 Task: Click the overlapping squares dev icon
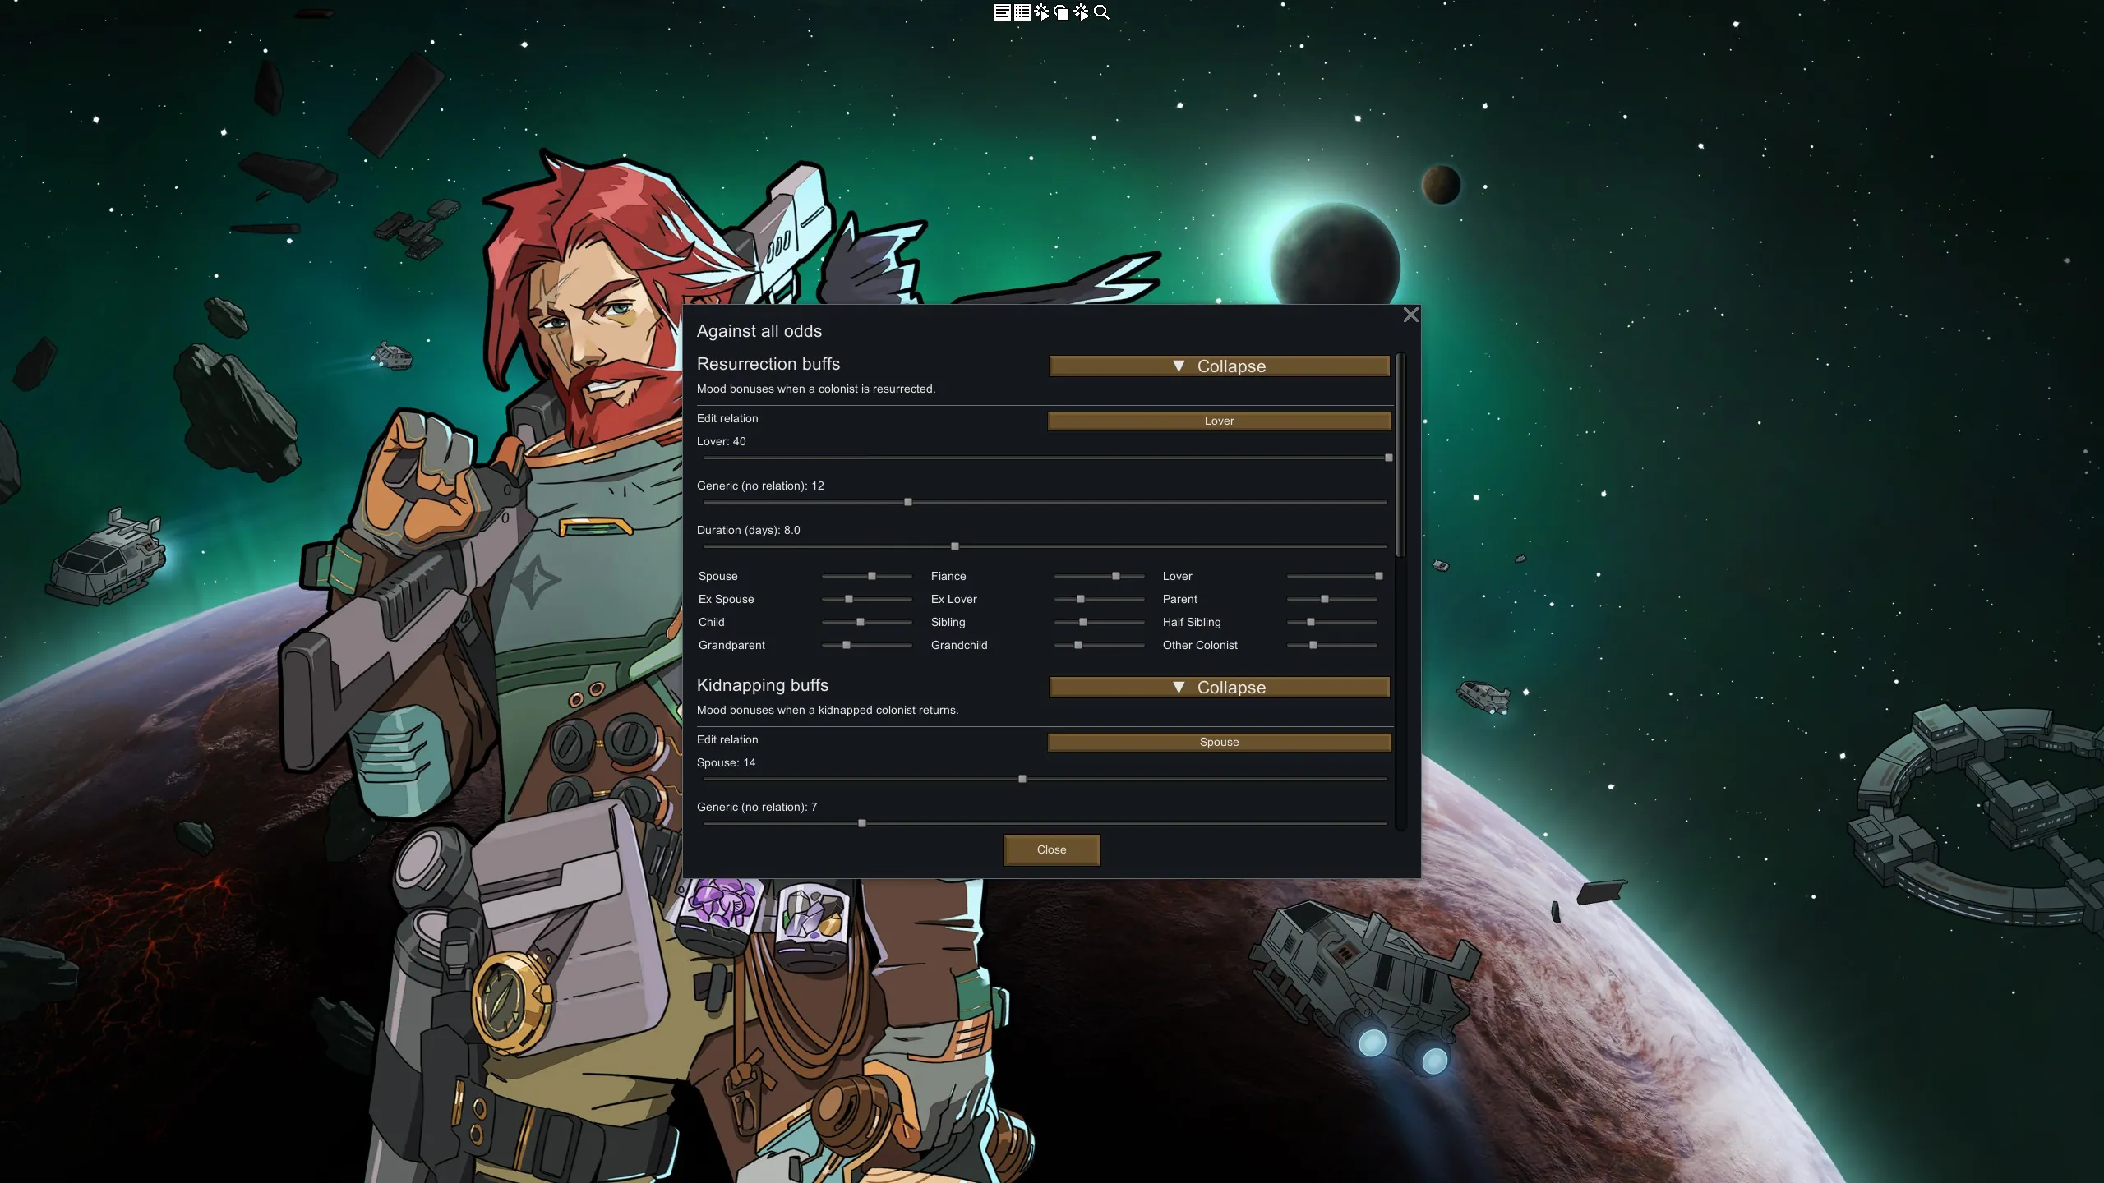1061,12
